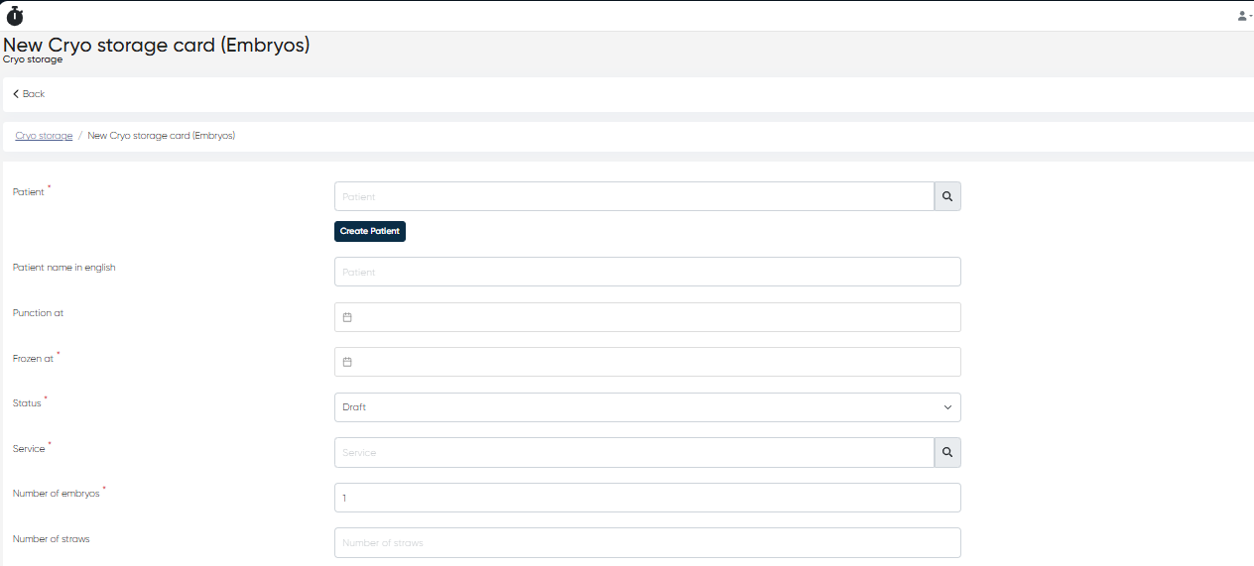Open the user account menu

pyautogui.click(x=1242, y=16)
